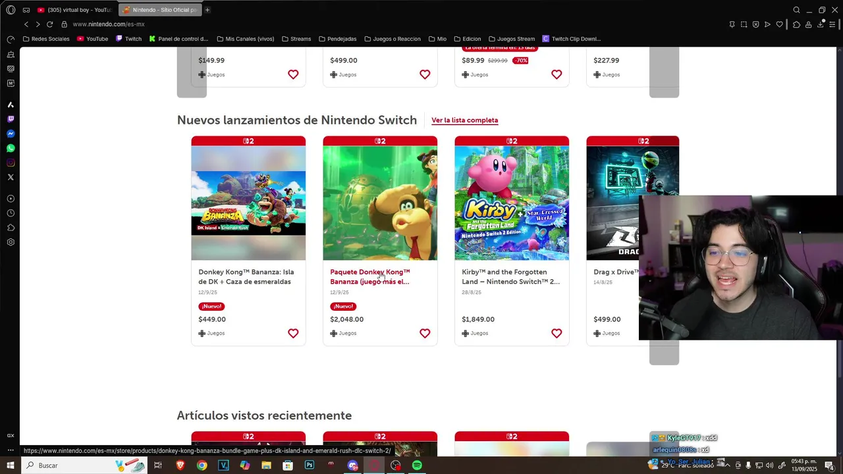Open sidebar history clock icon
Image resolution: width=843 pixels, height=474 pixels.
tap(11, 213)
